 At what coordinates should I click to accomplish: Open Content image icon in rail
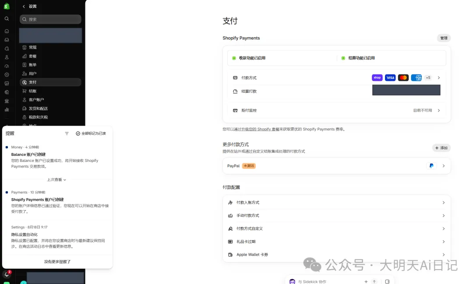tap(7, 84)
